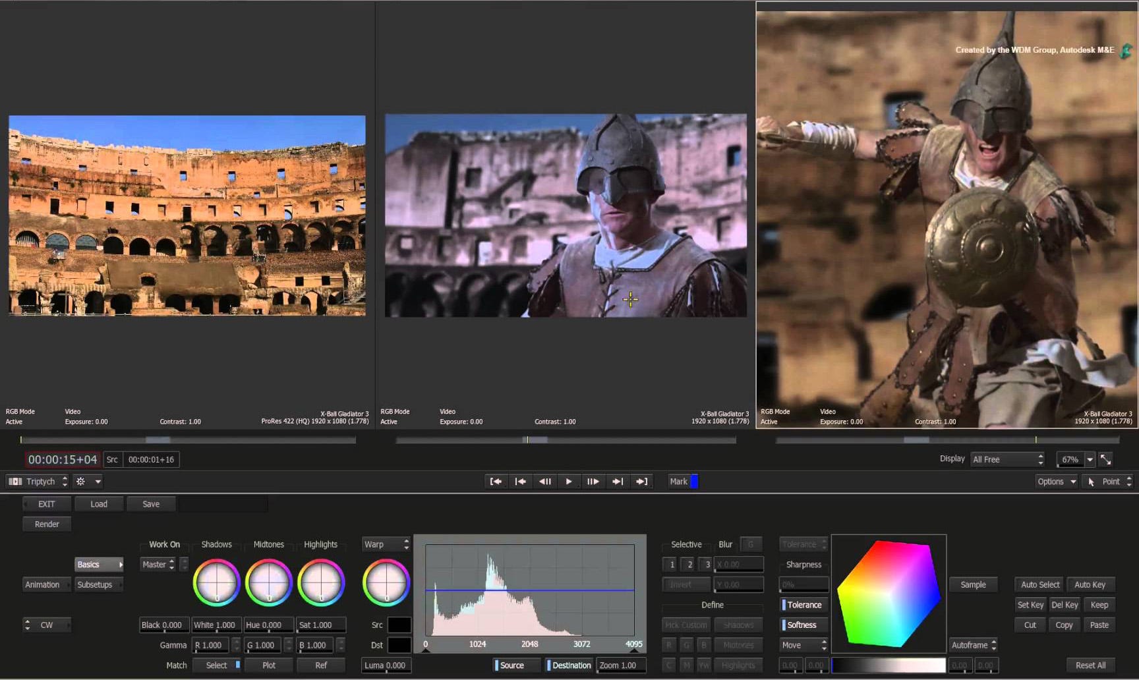The image size is (1139, 680).
Task: Click the histogram white point marker at 4095
Action: click(634, 650)
